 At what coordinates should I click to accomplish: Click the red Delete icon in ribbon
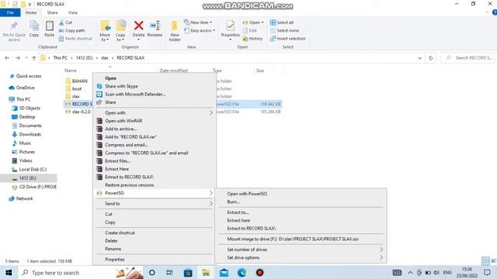click(138, 26)
